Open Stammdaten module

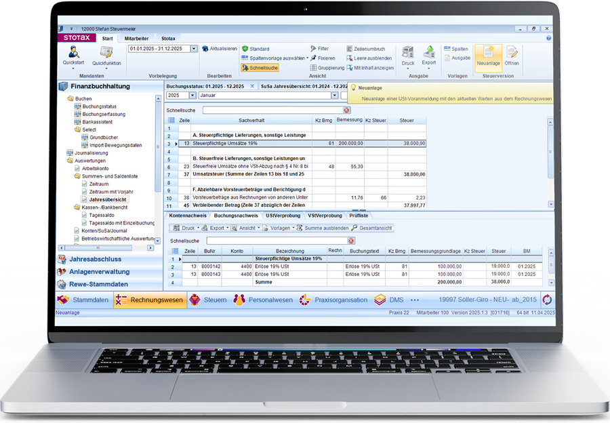click(83, 300)
